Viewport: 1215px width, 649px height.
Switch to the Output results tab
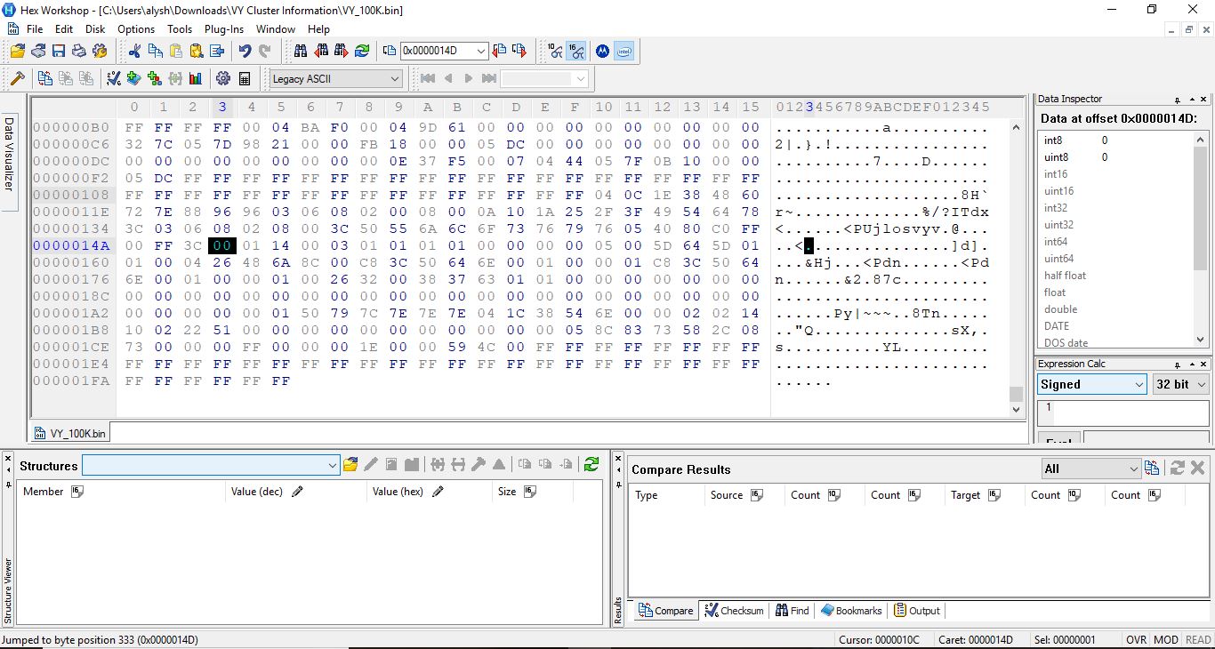(x=917, y=611)
